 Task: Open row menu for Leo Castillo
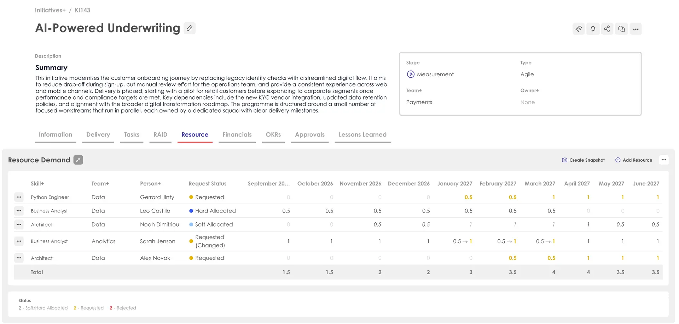pos(19,211)
